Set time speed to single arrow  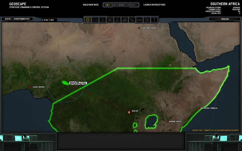107,5
